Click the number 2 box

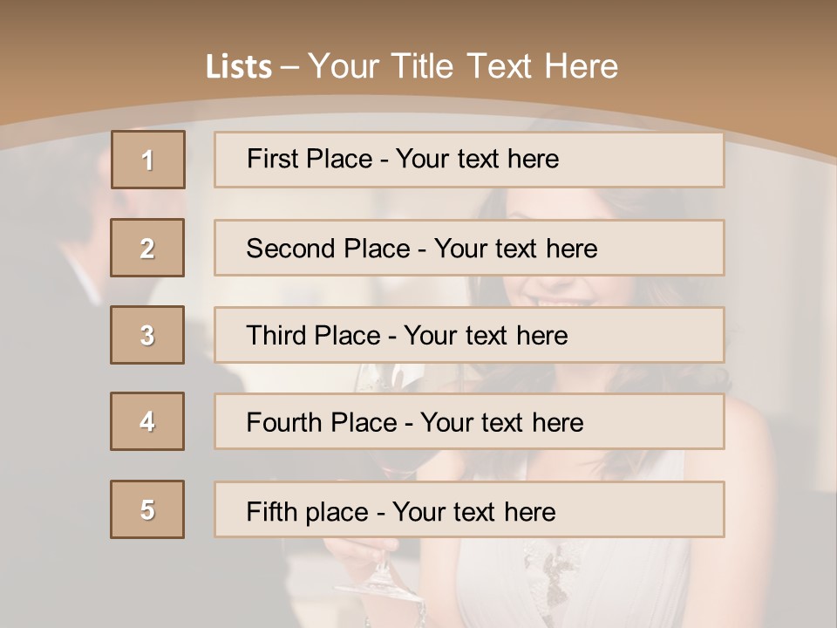147,248
